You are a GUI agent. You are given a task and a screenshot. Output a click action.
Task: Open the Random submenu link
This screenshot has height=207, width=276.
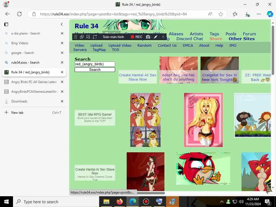pyautogui.click(x=144, y=45)
